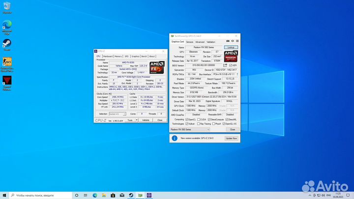Toggle the OpenCL checkbox
Viewport: 354px width, 199px height.
(187, 119)
